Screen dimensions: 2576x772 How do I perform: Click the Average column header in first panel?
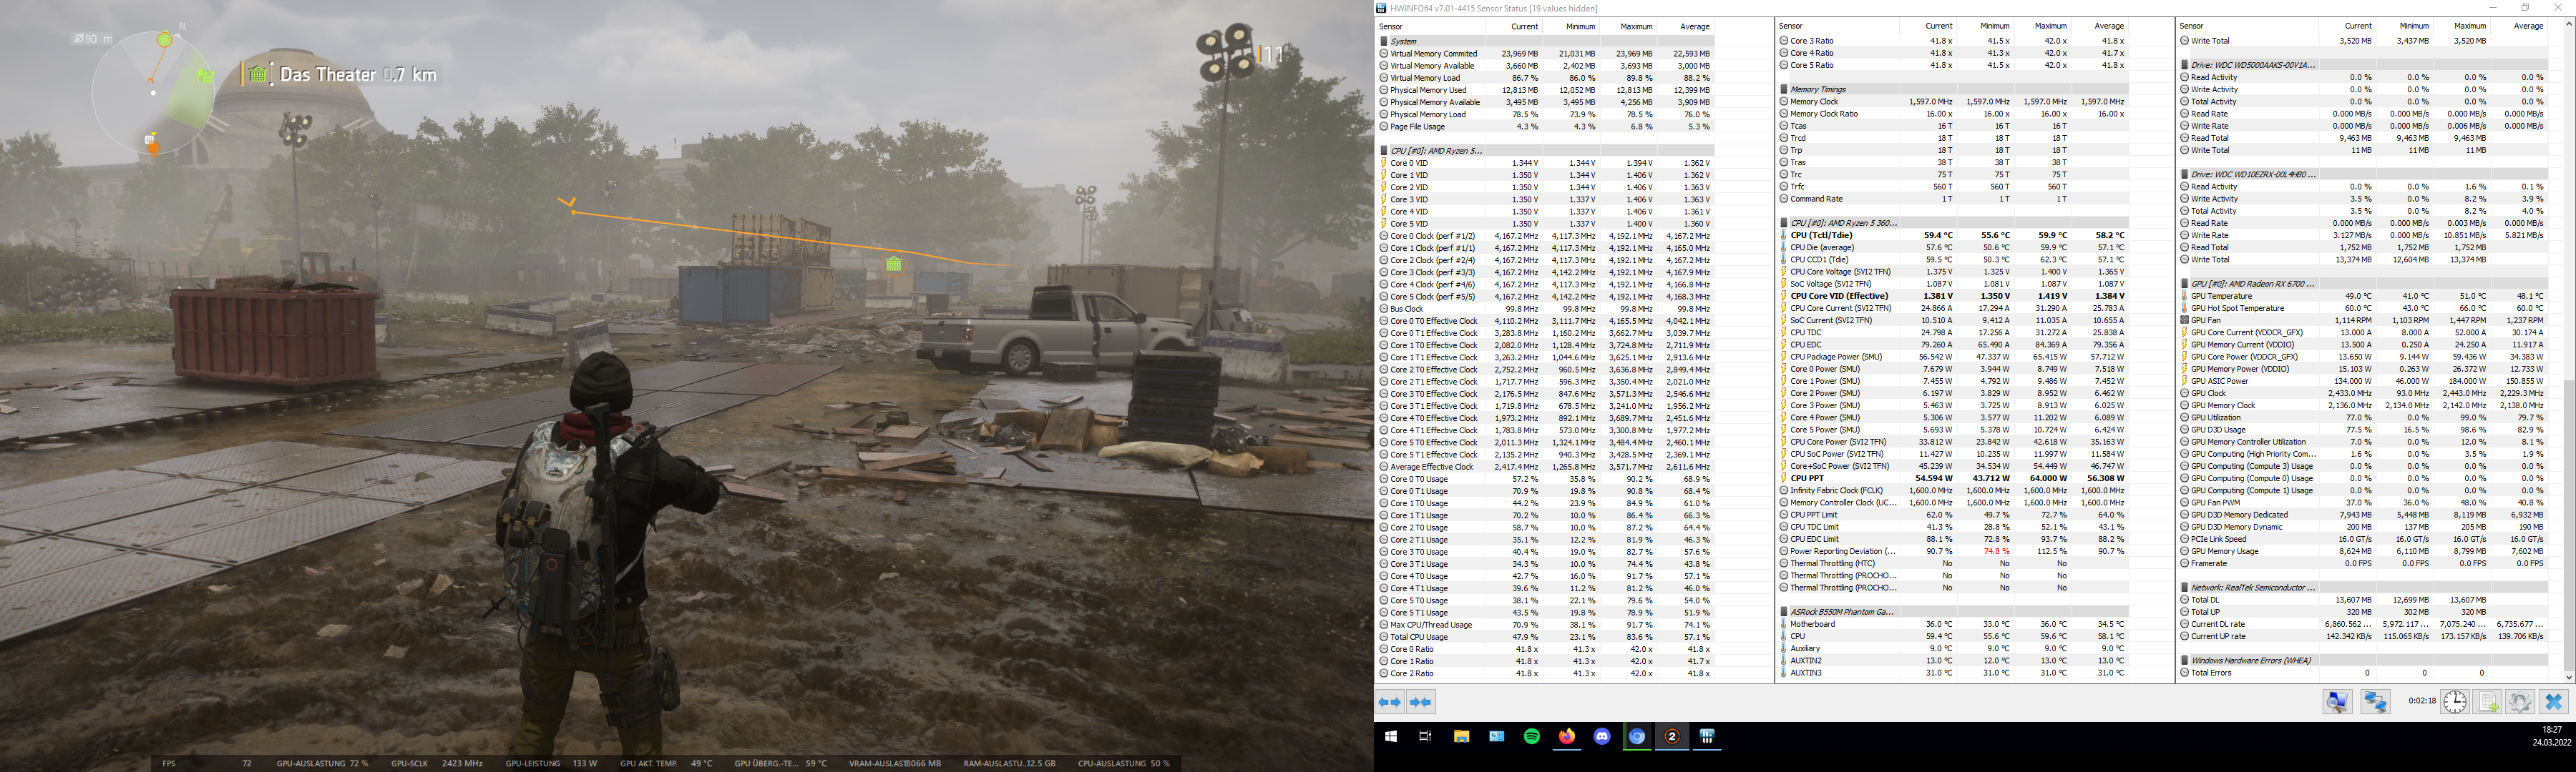click(1694, 26)
